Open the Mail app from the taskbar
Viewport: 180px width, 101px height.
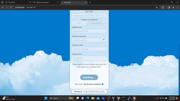click(x=98, y=98)
